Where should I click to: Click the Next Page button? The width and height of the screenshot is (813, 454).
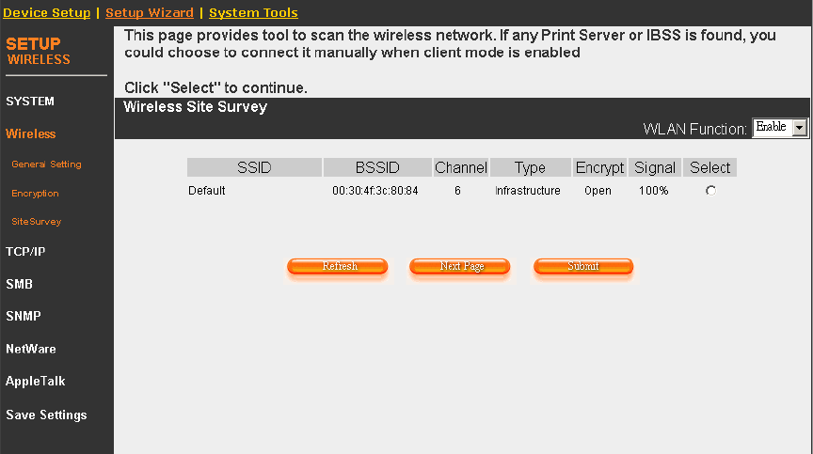[x=460, y=267]
